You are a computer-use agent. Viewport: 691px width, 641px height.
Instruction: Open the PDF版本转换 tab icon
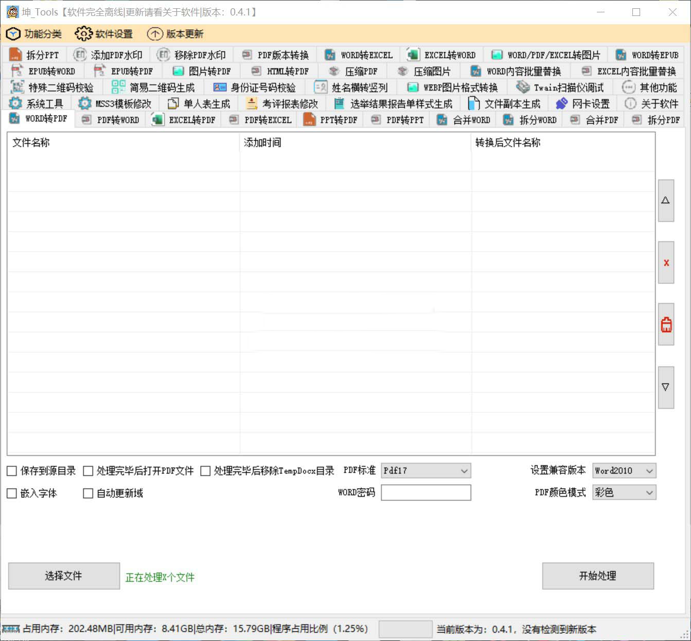(247, 55)
